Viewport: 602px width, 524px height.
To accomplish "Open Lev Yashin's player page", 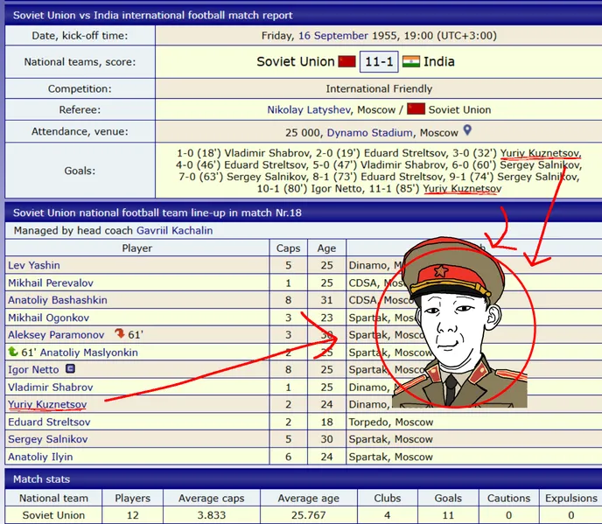I will (33, 265).
